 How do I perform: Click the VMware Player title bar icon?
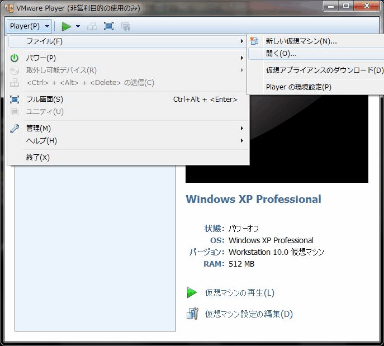pos(9,8)
